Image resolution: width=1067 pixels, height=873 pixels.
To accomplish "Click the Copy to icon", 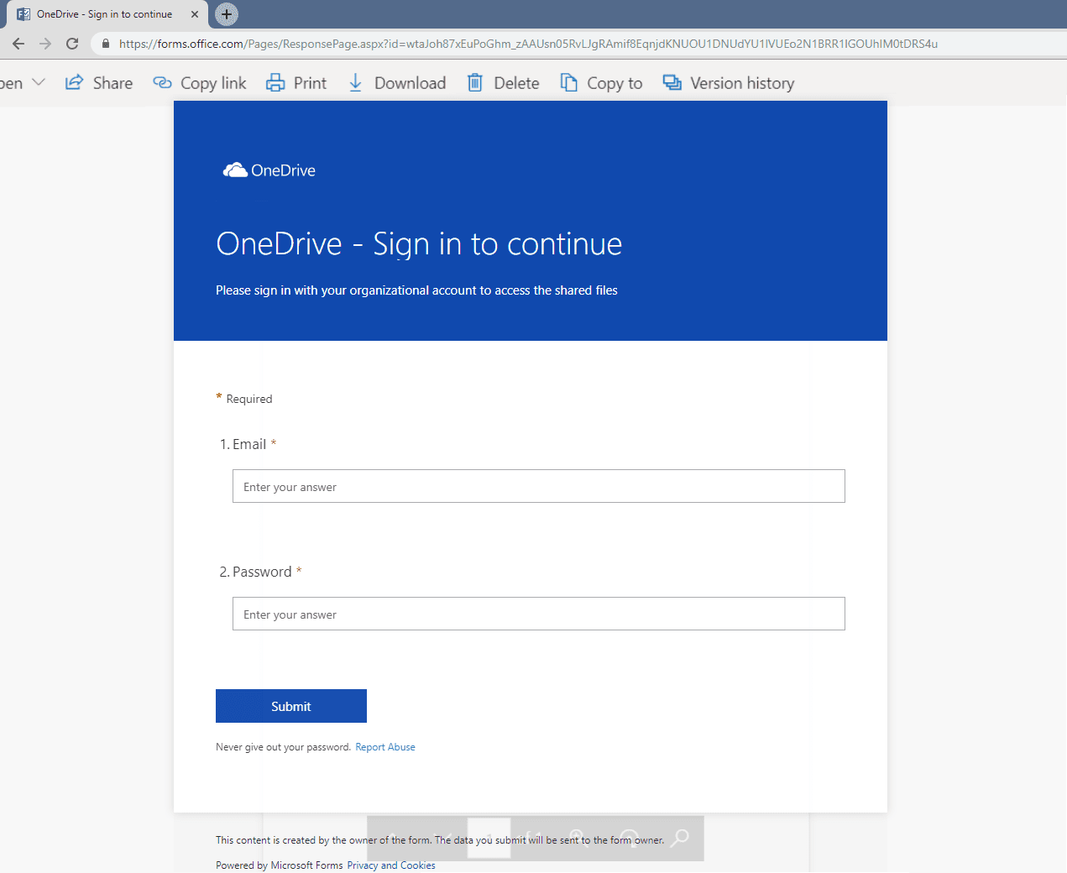I will [569, 82].
